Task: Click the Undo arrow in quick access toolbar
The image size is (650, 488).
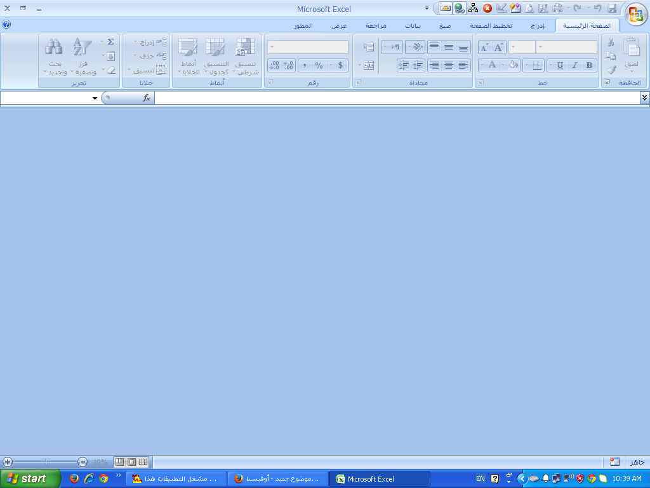Action: (597, 8)
